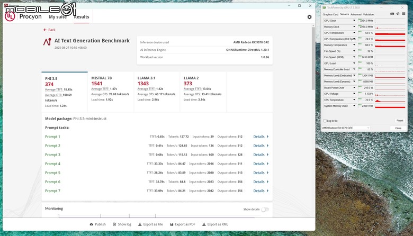
Task: Click the Back arrow link
Action: point(49,30)
